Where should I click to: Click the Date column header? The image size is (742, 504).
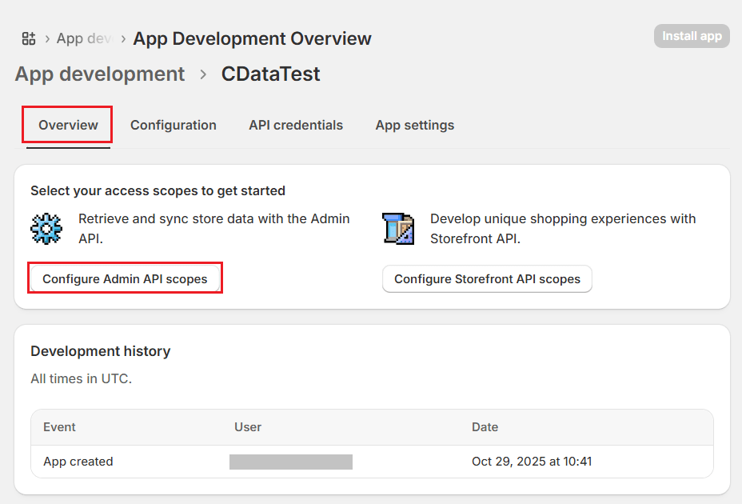coord(485,427)
